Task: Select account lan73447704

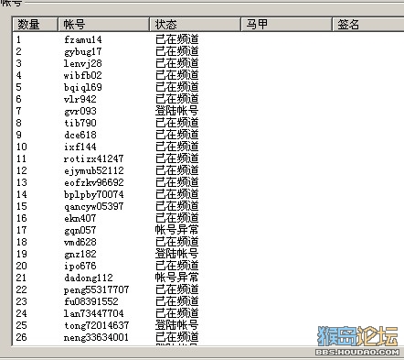Action: coord(93,313)
